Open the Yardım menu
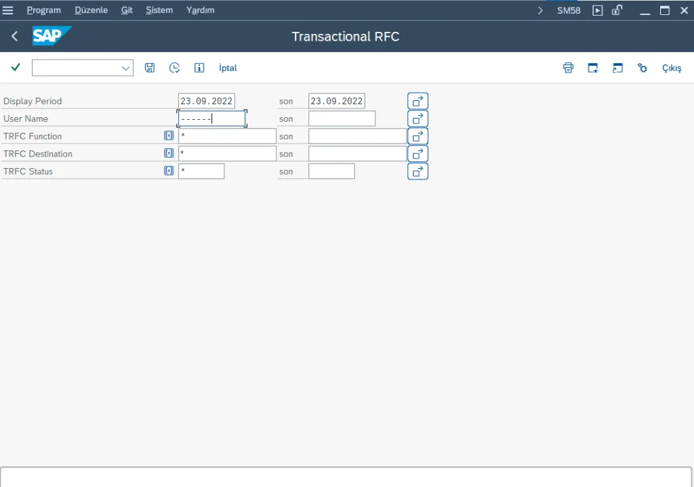The image size is (694, 487). [x=200, y=10]
